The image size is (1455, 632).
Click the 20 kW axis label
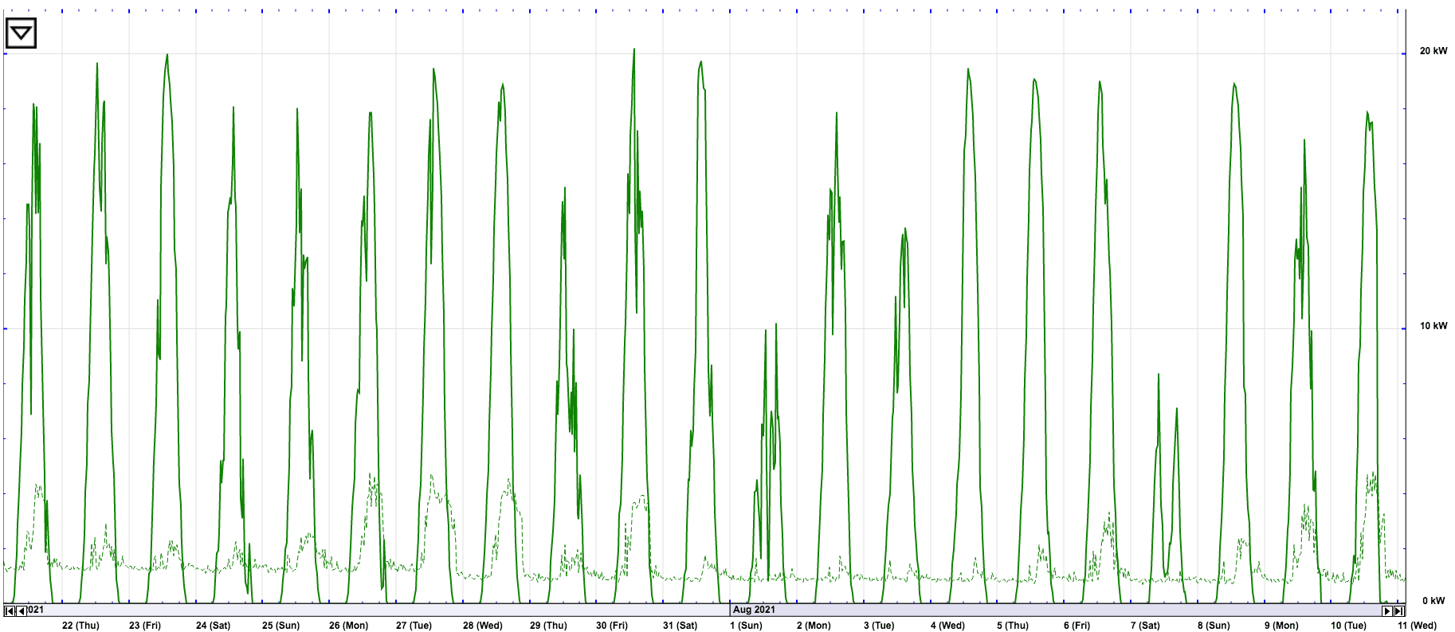click(1433, 51)
